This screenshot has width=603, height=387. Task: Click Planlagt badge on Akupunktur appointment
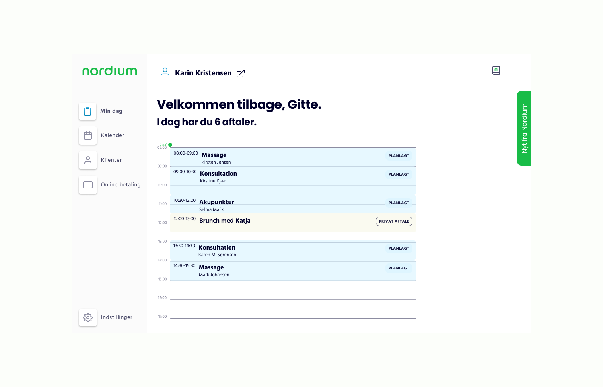399,203
